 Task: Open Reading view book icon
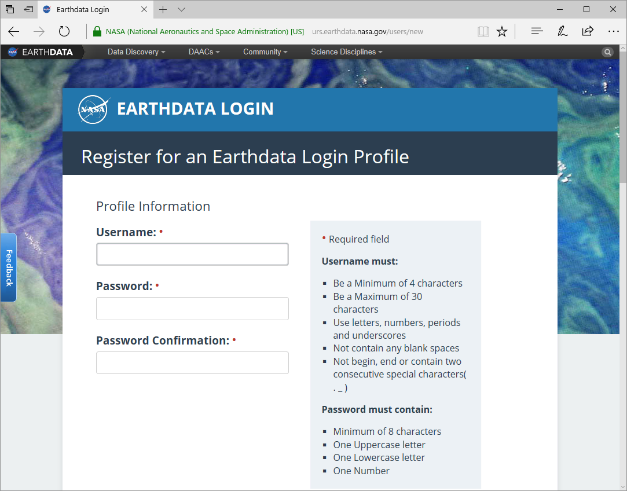[x=483, y=31]
